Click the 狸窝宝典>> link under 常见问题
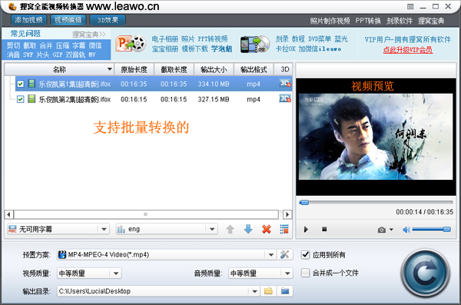This screenshot has width=461, height=305. (89, 35)
